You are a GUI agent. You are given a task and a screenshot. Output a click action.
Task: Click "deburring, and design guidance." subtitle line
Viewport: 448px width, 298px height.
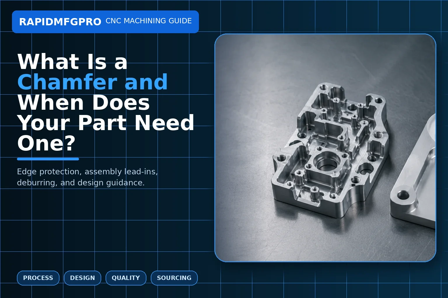[81, 183]
